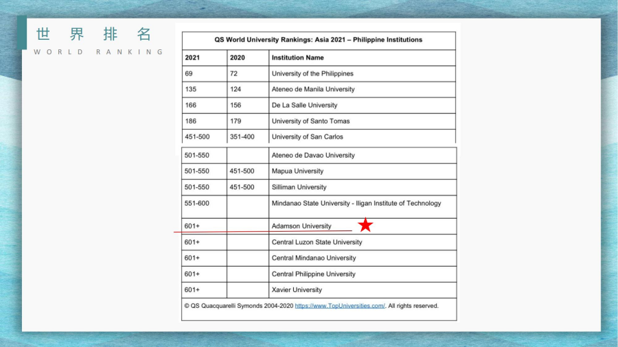Viewport: 618px width, 347px height.
Task: Click the '© QS Quacquarelli Symonds 2004-2020' copyright text
Action: point(239,306)
